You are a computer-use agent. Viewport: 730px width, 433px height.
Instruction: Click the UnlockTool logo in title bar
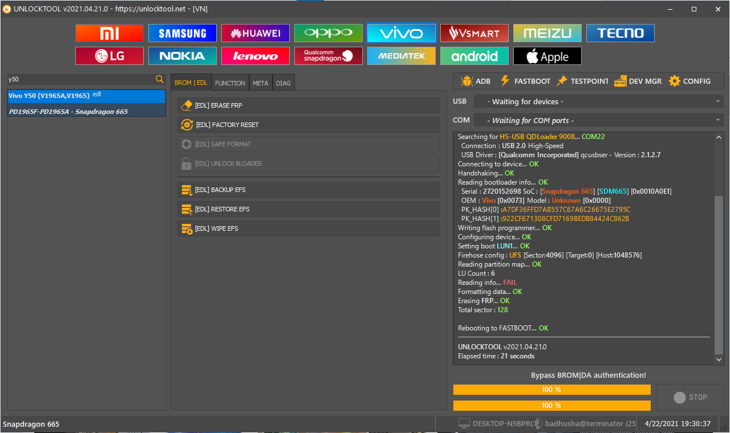[x=7, y=9]
